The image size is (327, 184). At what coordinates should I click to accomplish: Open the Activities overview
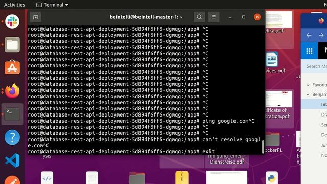[14, 5]
